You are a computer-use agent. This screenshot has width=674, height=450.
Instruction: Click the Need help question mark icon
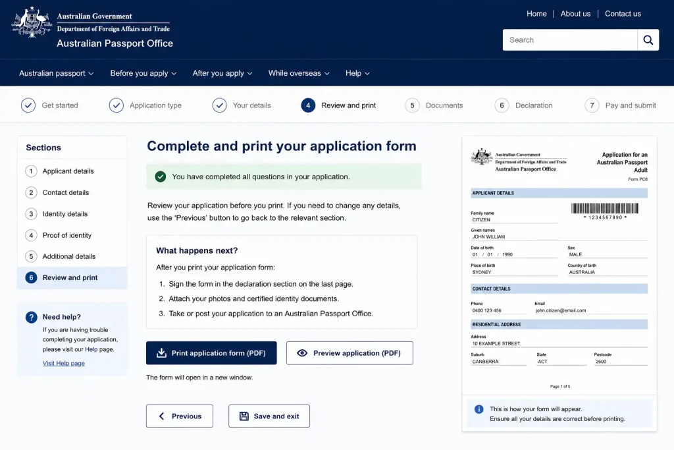(x=32, y=318)
